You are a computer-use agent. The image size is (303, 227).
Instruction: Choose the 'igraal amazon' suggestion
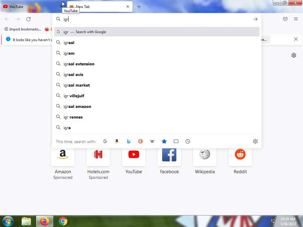point(157,106)
